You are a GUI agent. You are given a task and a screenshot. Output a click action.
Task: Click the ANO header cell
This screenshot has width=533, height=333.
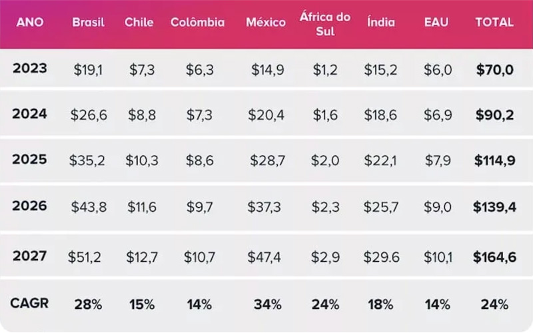click(x=31, y=22)
